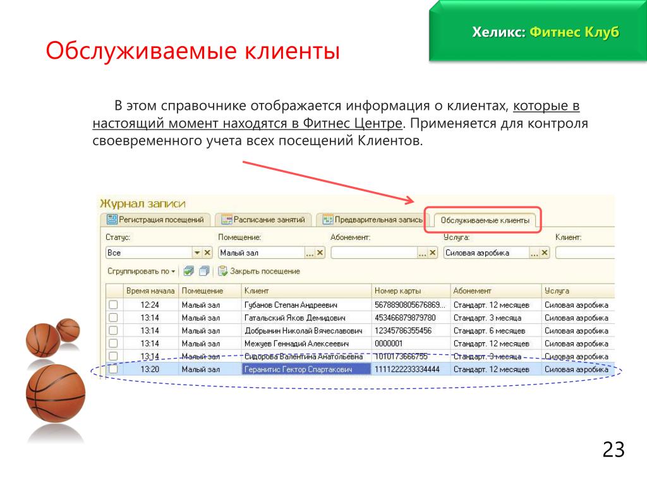This screenshot has width=647, height=485.
Task: Open Услуга selection with ellipsis button
Action: pos(535,253)
